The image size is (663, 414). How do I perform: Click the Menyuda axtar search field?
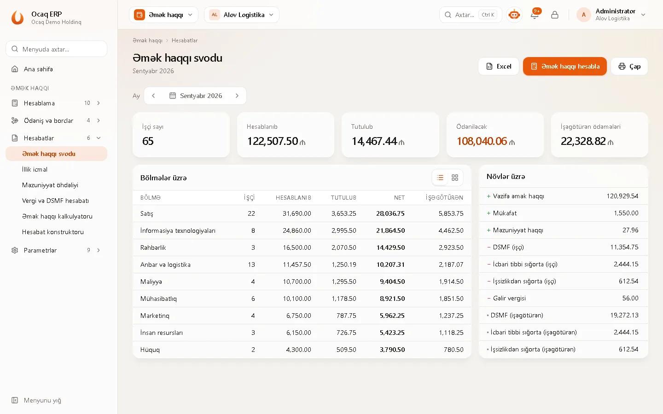click(x=56, y=49)
